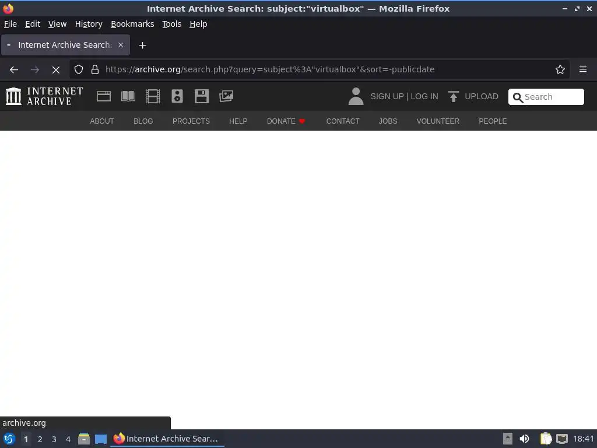Select workspace 1 in the pager
This screenshot has height=448, width=597.
point(26,439)
